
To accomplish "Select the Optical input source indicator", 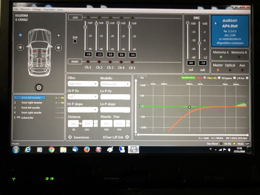I will [x=230, y=70].
